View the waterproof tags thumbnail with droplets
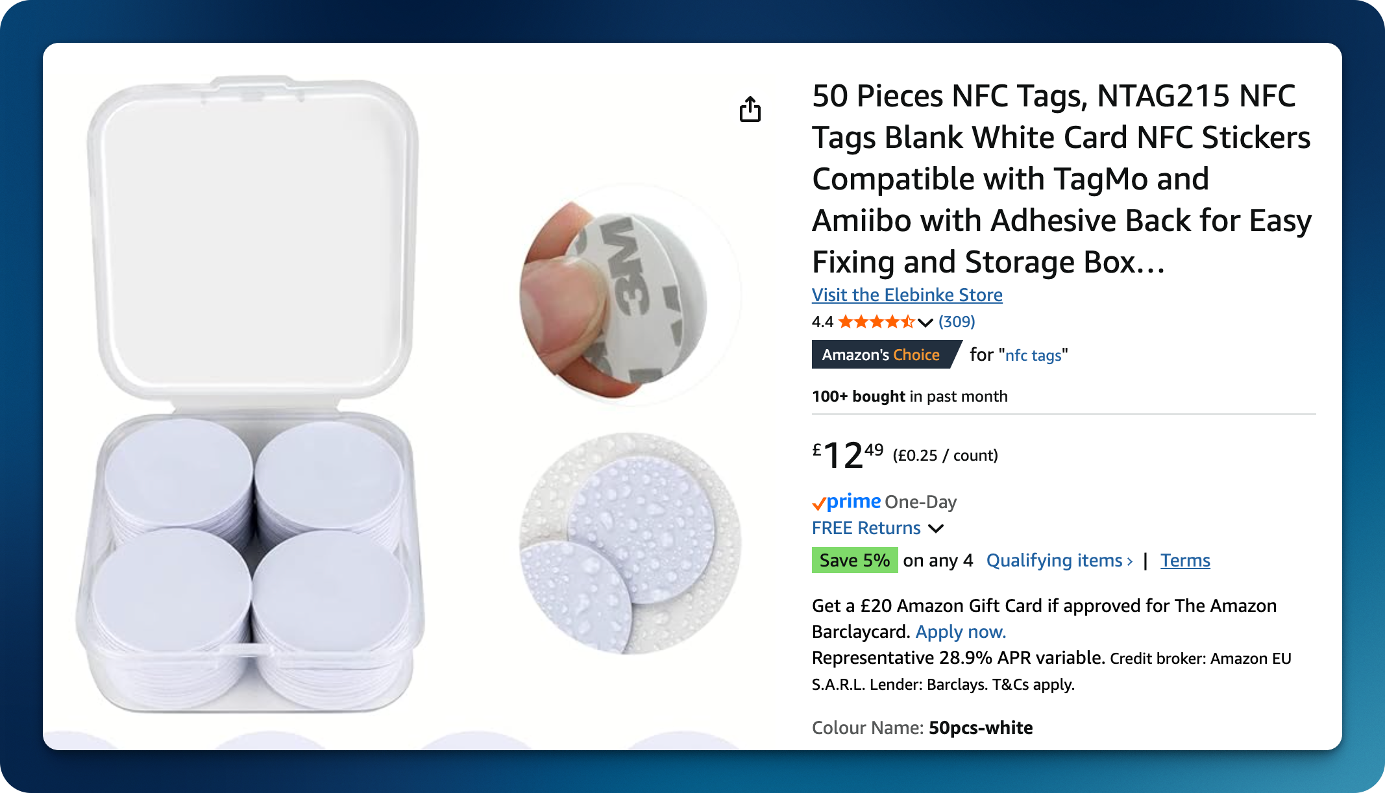This screenshot has width=1385, height=793. pyautogui.click(x=630, y=544)
